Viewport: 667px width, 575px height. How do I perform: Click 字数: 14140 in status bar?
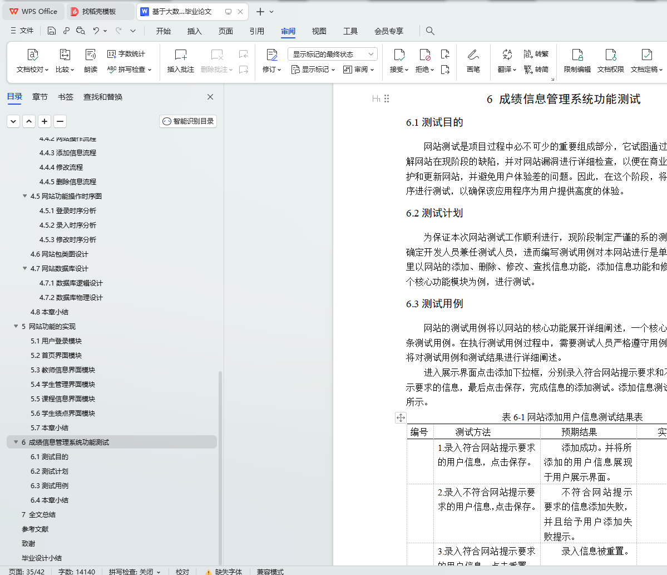pos(77,572)
